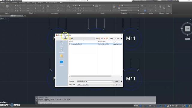Open History location in dialog sidebar
192x108 pixels.
click(61, 44)
